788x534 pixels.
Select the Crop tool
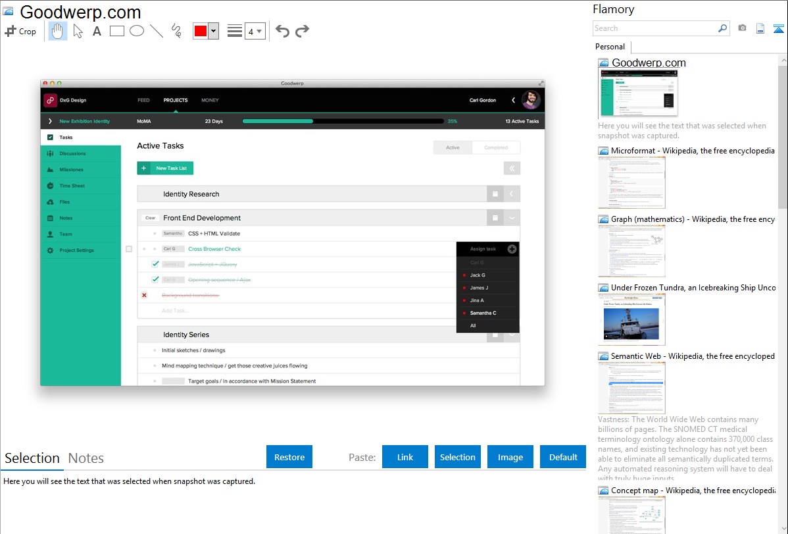tap(20, 31)
